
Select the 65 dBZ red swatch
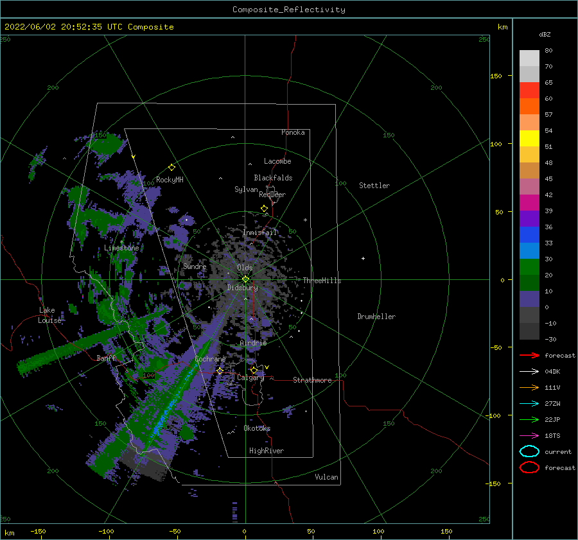(x=529, y=90)
